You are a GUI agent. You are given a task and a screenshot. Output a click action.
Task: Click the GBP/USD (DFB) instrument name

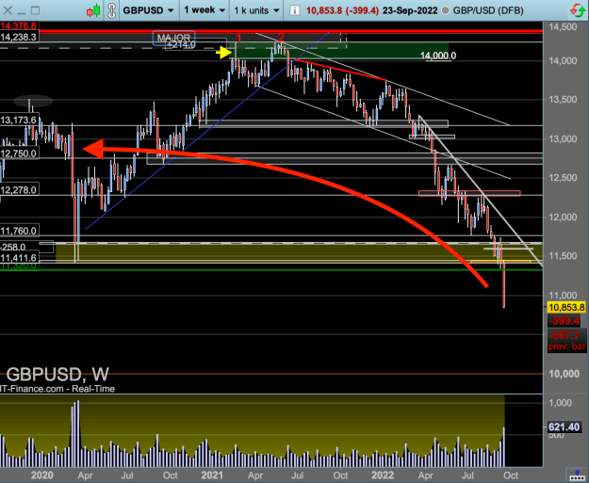pos(488,10)
